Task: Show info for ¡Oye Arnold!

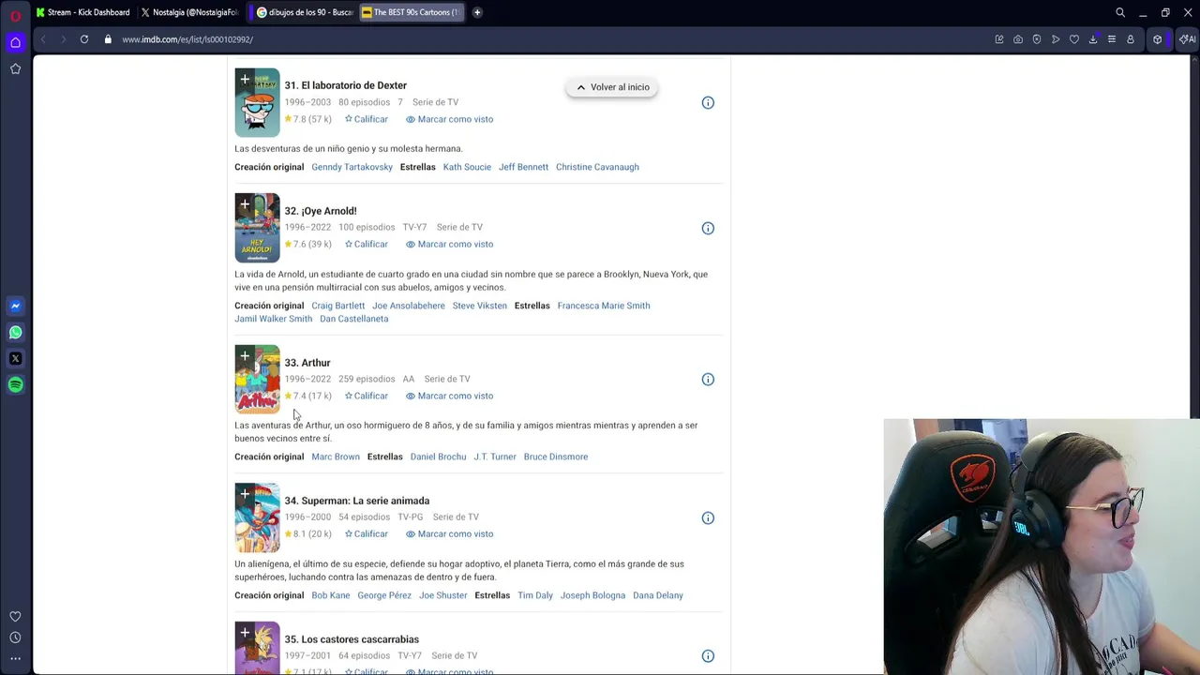Action: 708,228
